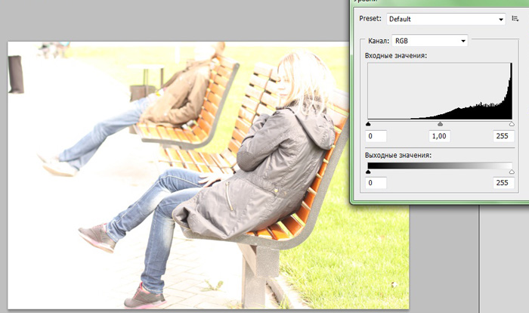Click the white input highlights slider

pos(512,124)
